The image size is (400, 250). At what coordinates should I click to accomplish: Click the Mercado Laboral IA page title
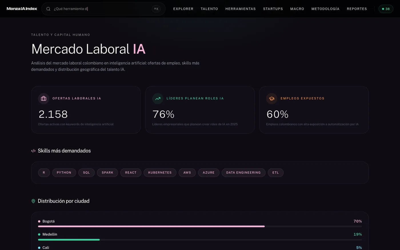tap(88, 49)
